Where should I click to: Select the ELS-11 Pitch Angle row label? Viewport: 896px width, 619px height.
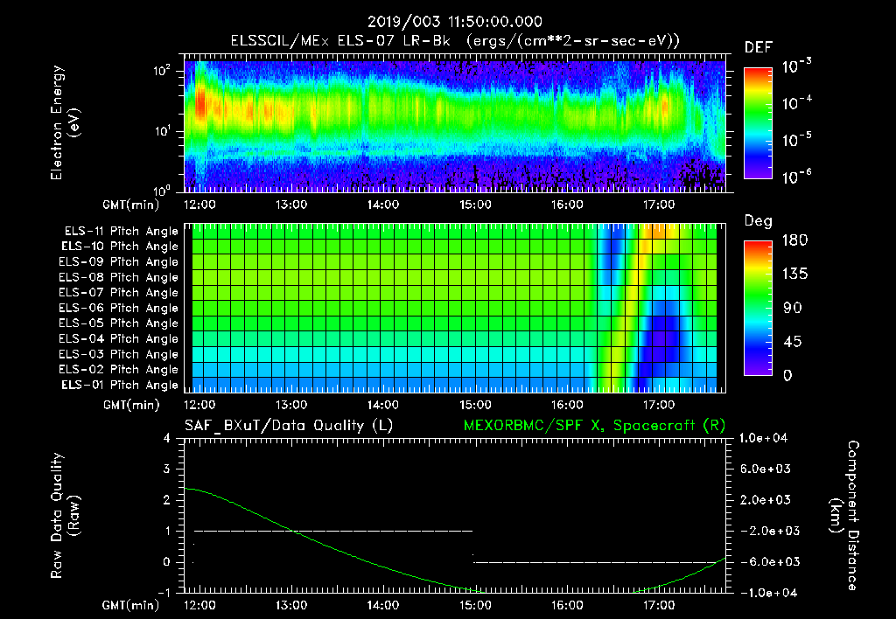click(121, 232)
